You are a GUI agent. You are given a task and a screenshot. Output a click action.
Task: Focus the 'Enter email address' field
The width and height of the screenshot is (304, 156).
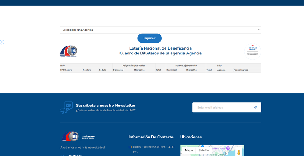222,108
